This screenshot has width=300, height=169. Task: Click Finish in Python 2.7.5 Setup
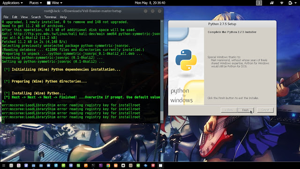click(246, 110)
